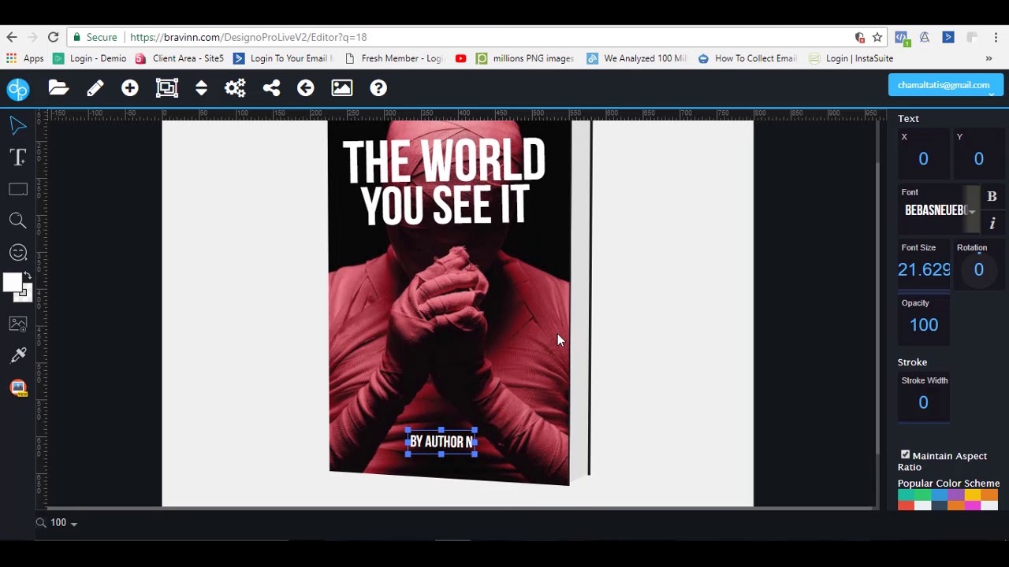Open Client Area - Site5 bookmark
The image size is (1009, 567).
(180, 58)
